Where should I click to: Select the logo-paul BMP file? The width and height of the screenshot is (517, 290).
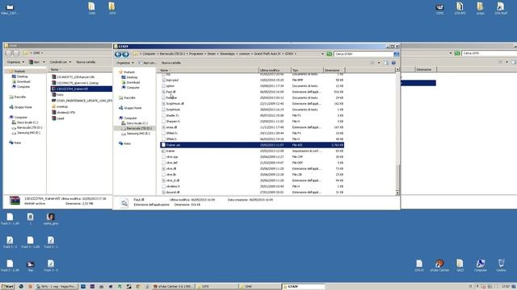pyautogui.click(x=252, y=80)
